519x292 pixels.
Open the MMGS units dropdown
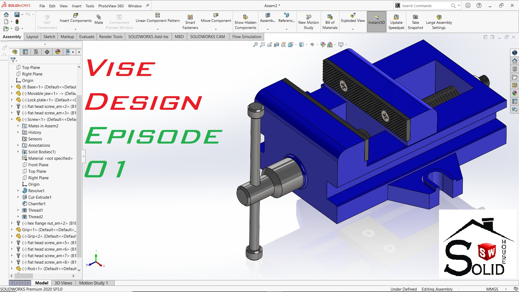[x=506, y=289]
